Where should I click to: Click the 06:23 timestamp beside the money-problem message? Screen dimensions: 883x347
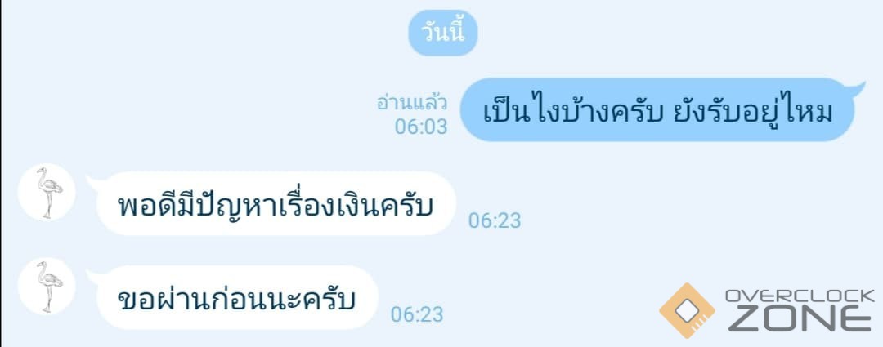495,220
